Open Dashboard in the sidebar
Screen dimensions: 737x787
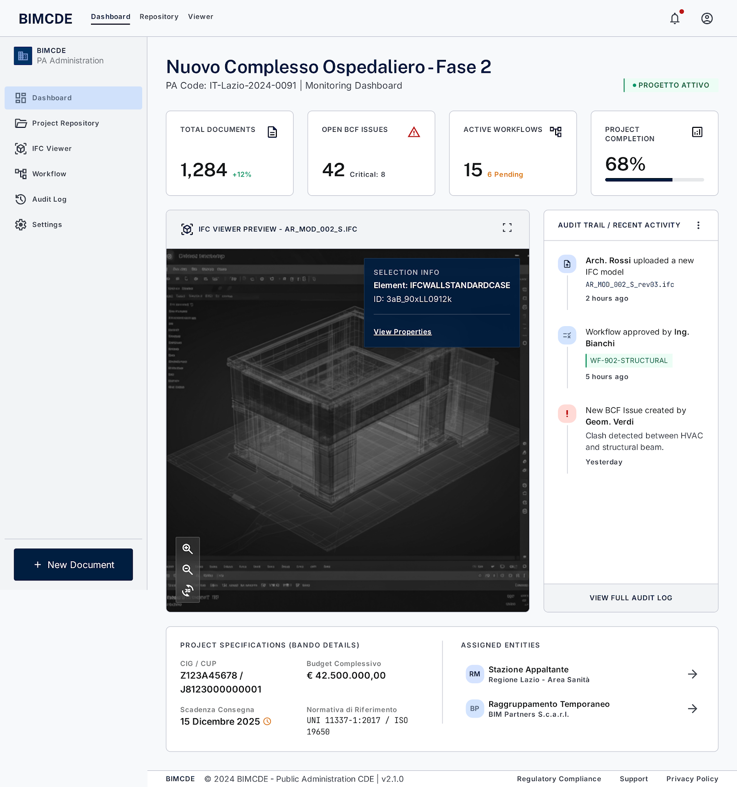pos(73,98)
